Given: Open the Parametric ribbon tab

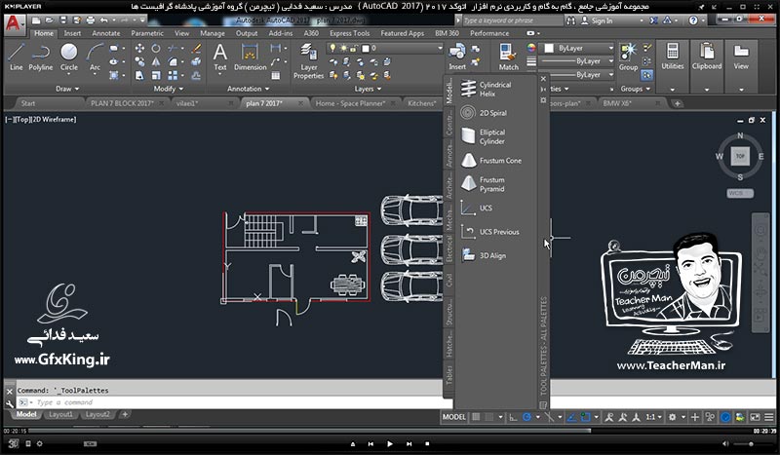Looking at the screenshot, I should (x=147, y=33).
